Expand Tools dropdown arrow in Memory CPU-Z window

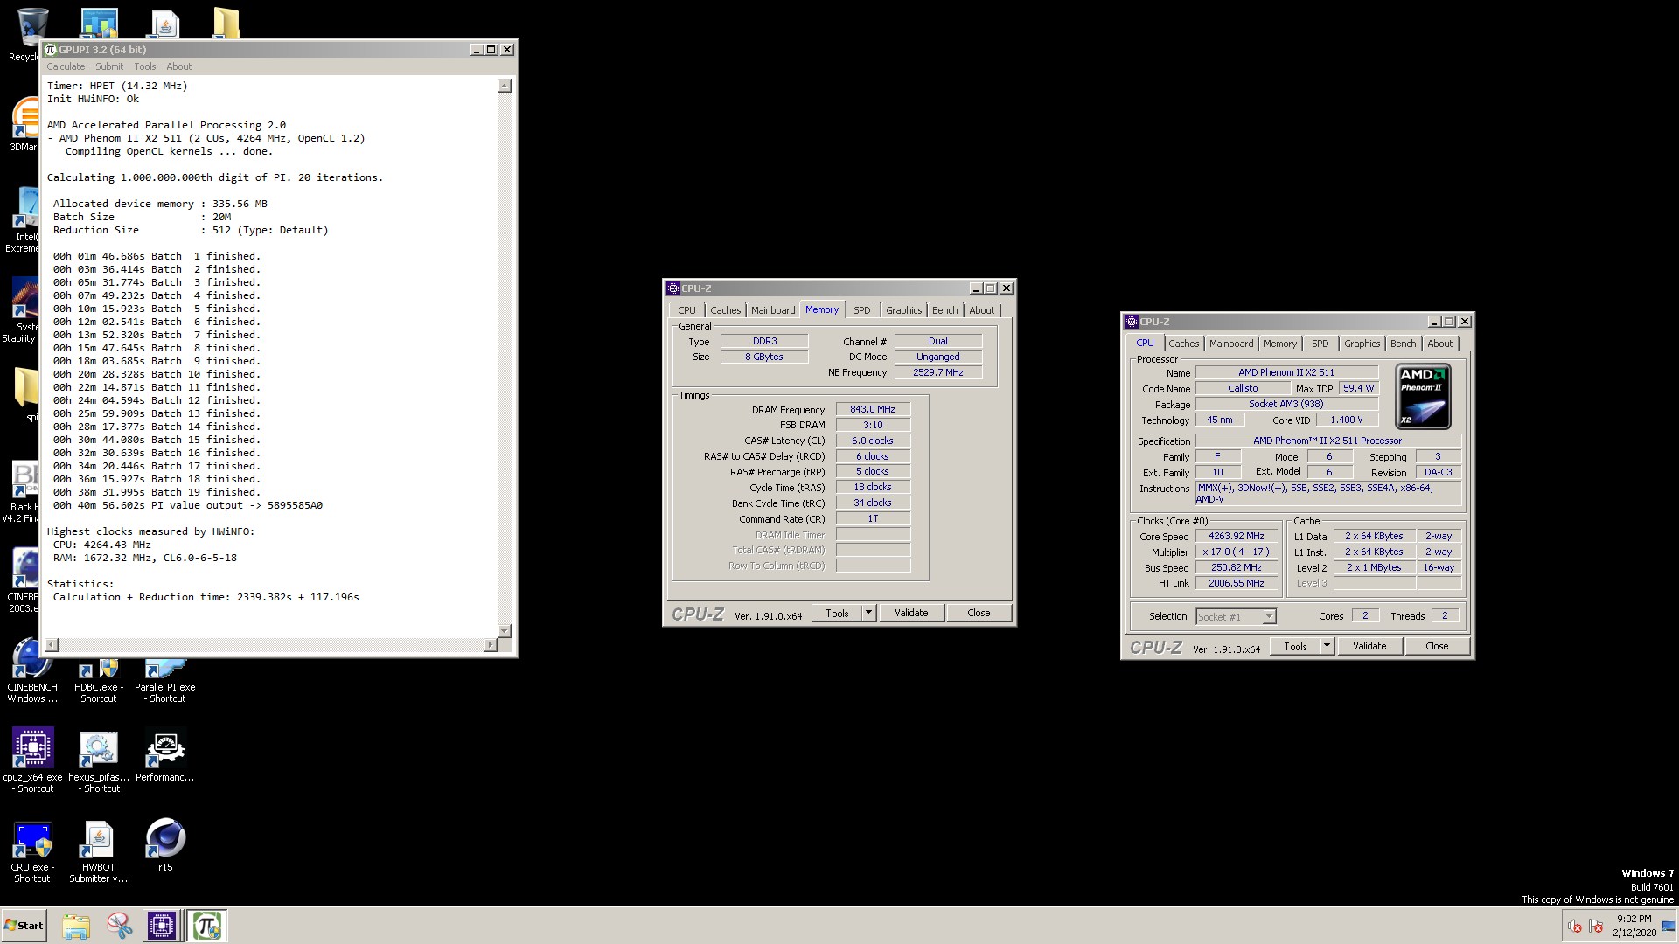(x=868, y=613)
